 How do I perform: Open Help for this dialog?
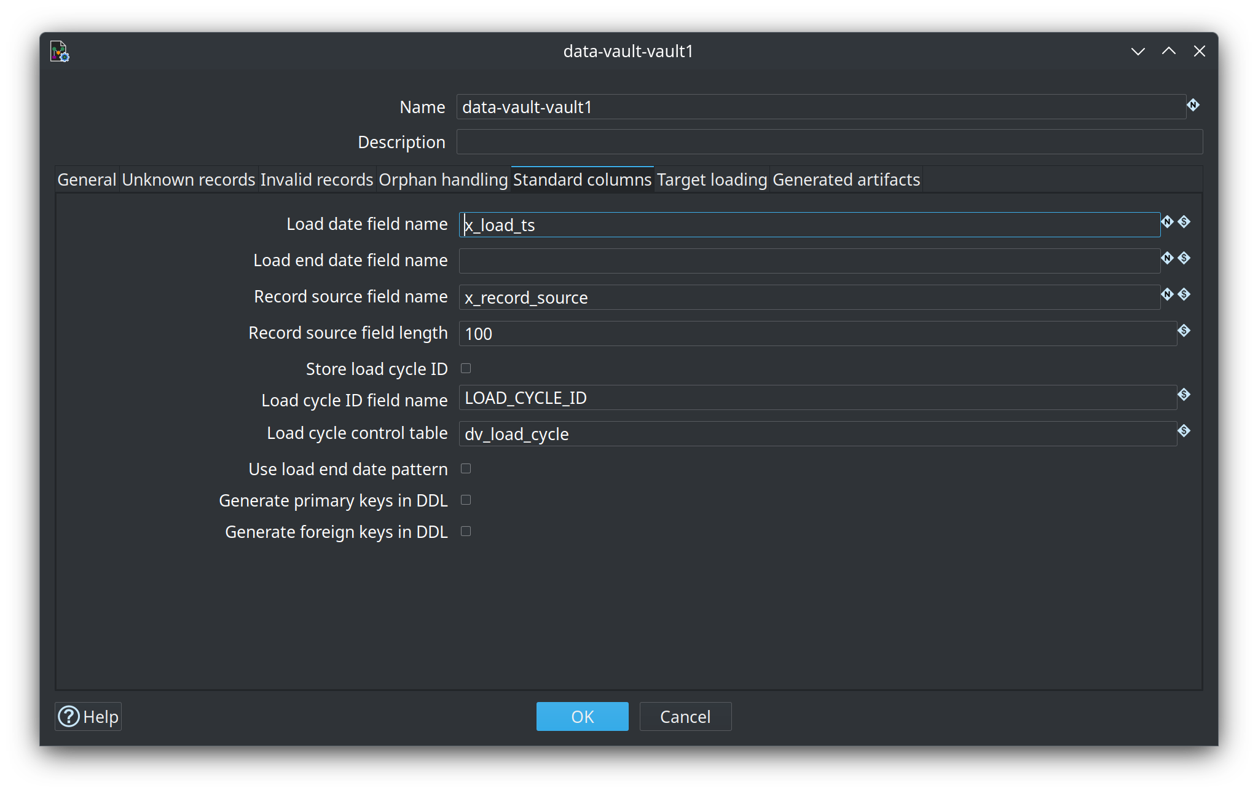88,716
